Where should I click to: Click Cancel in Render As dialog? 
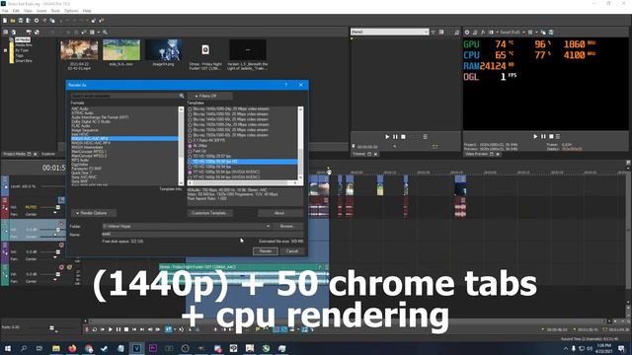[x=292, y=251]
